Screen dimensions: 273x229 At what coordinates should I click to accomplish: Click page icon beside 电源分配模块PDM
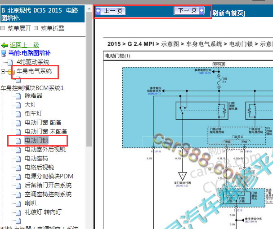[18, 177]
